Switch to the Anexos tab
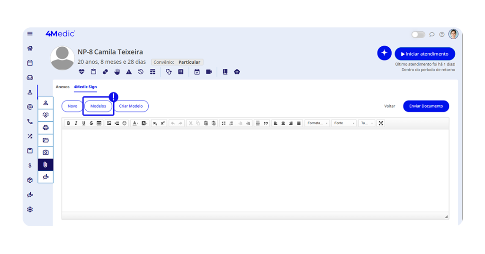 (x=63, y=87)
